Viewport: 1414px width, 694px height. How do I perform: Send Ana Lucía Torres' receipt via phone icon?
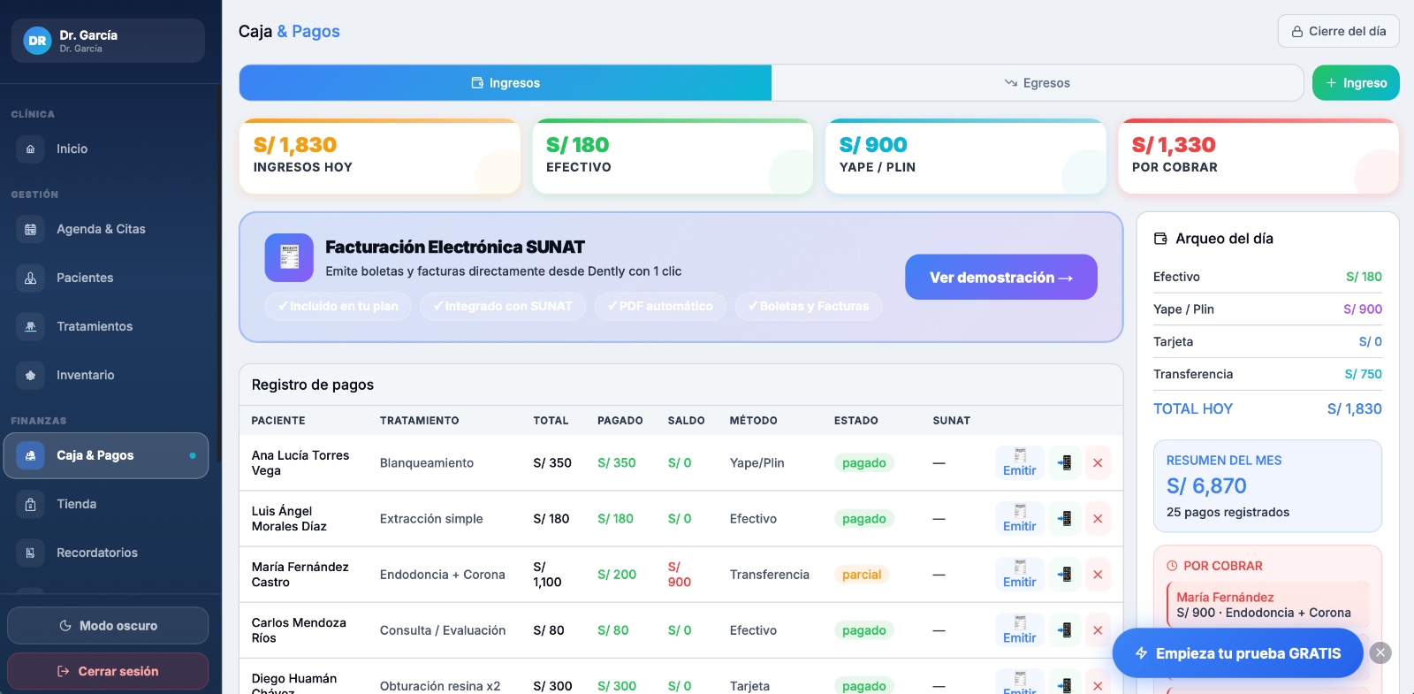pos(1065,462)
